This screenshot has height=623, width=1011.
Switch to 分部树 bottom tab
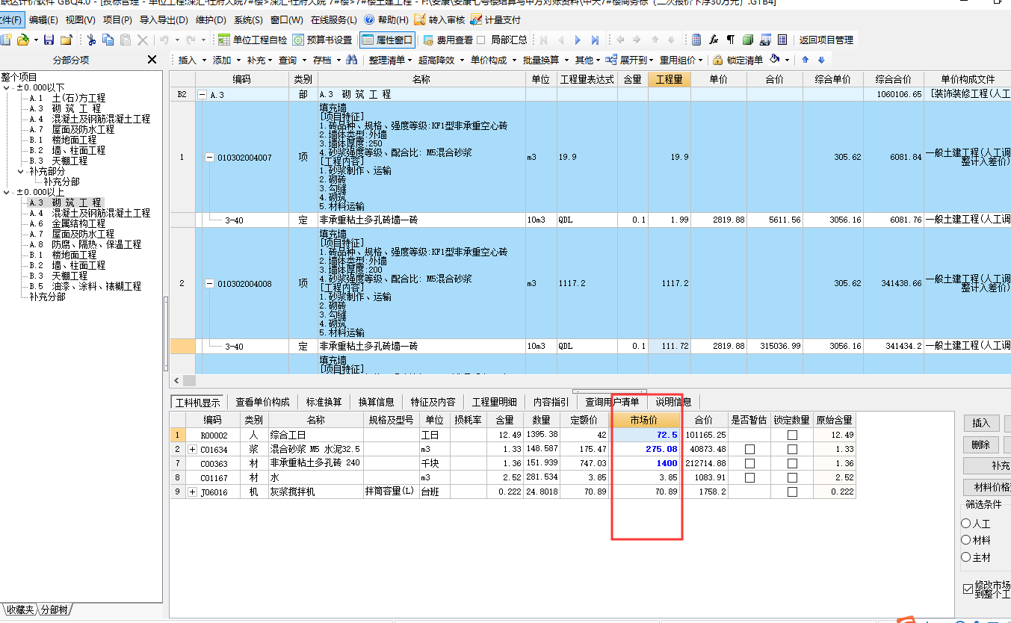[x=54, y=610]
